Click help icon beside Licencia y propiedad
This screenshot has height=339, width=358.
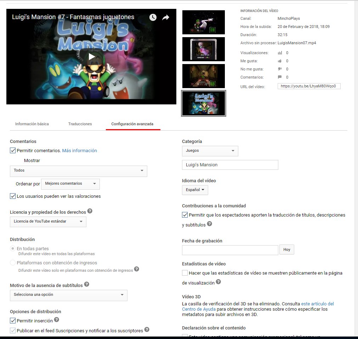click(90, 211)
